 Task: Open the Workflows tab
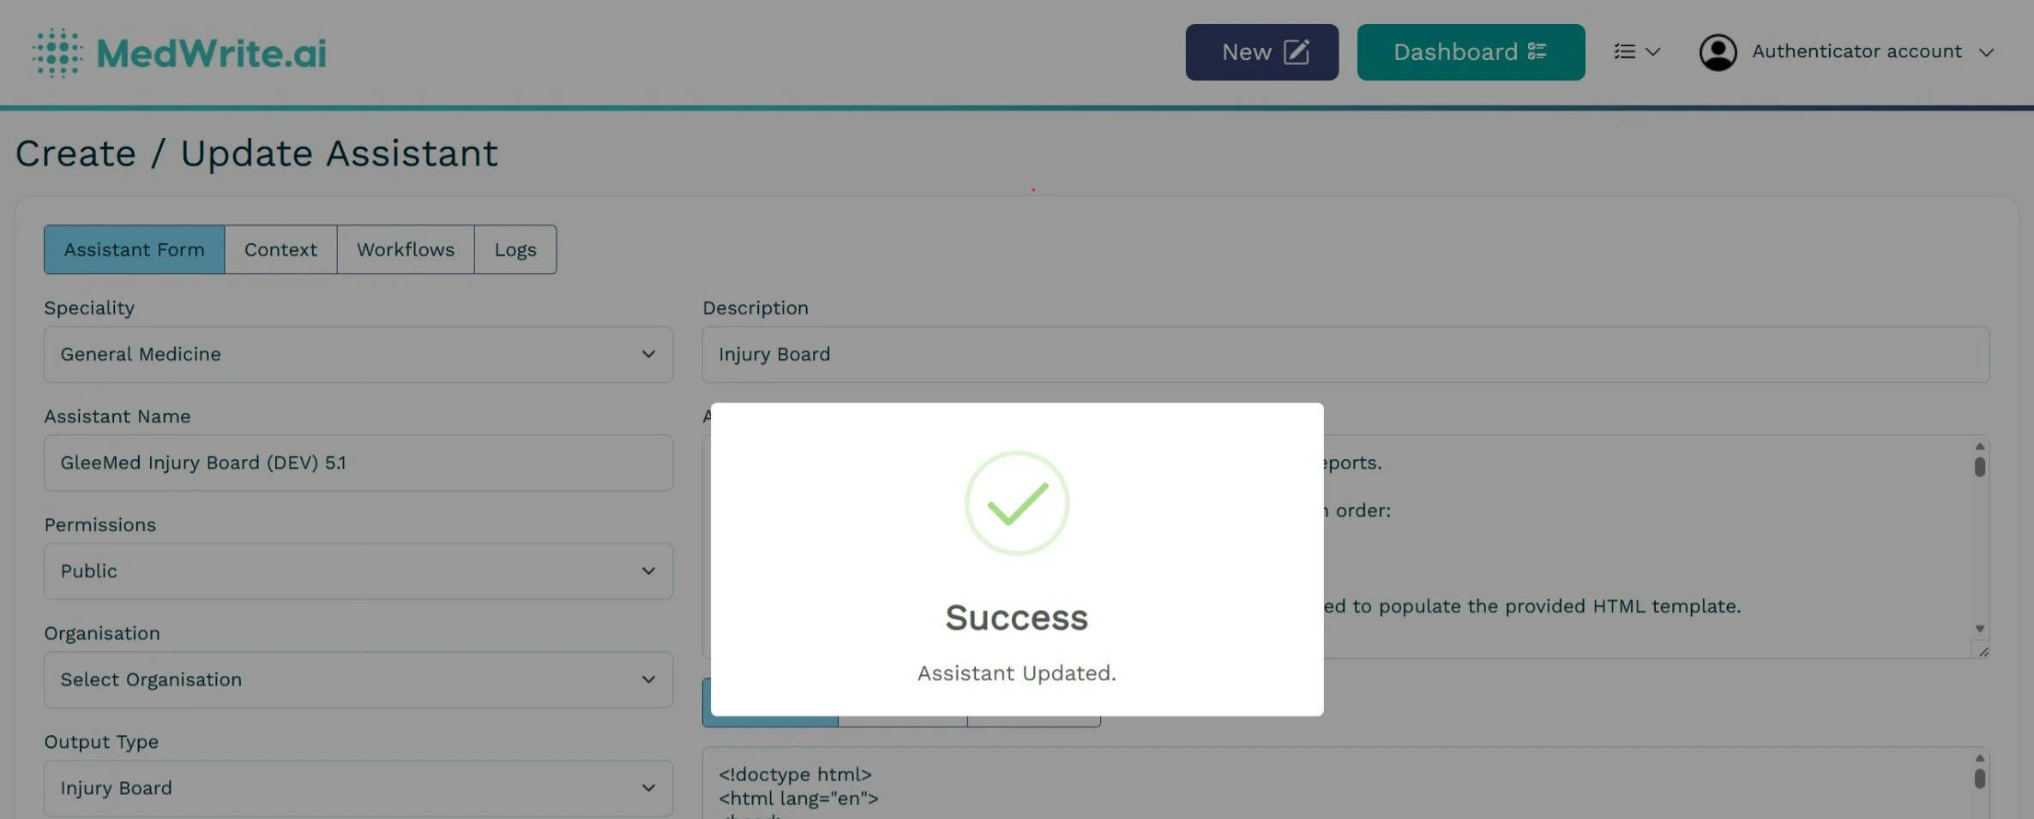(x=405, y=249)
